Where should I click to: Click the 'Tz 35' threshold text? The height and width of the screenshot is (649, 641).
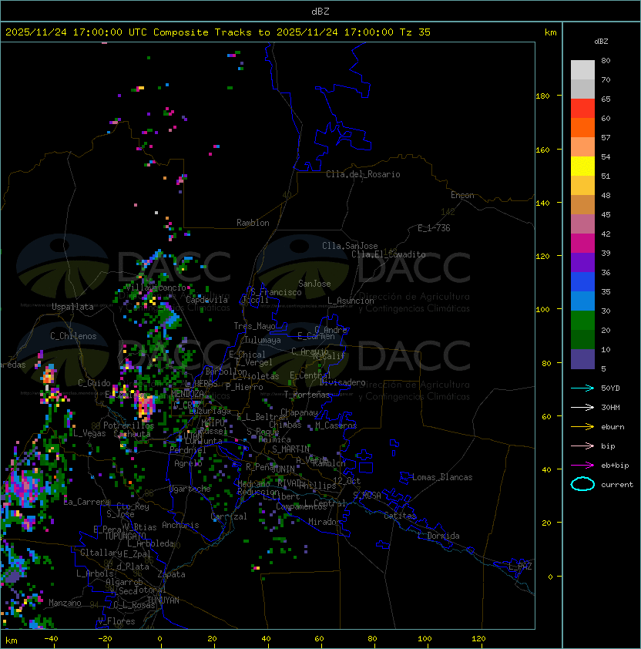415,32
